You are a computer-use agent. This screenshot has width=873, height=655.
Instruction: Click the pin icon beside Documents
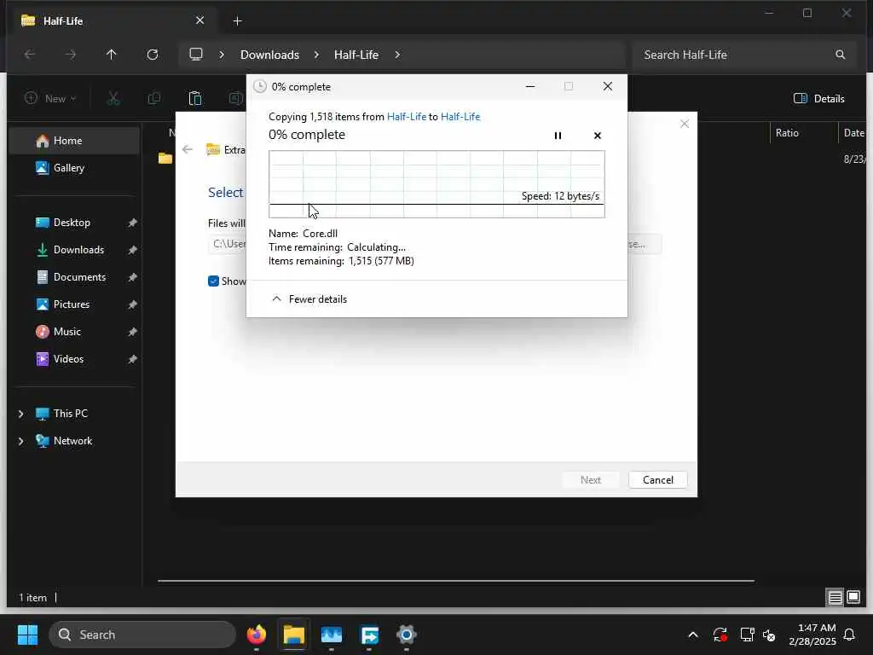(132, 277)
